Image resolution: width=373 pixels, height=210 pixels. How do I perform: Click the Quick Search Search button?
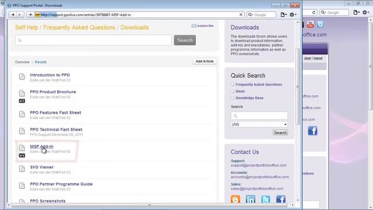tap(280, 132)
